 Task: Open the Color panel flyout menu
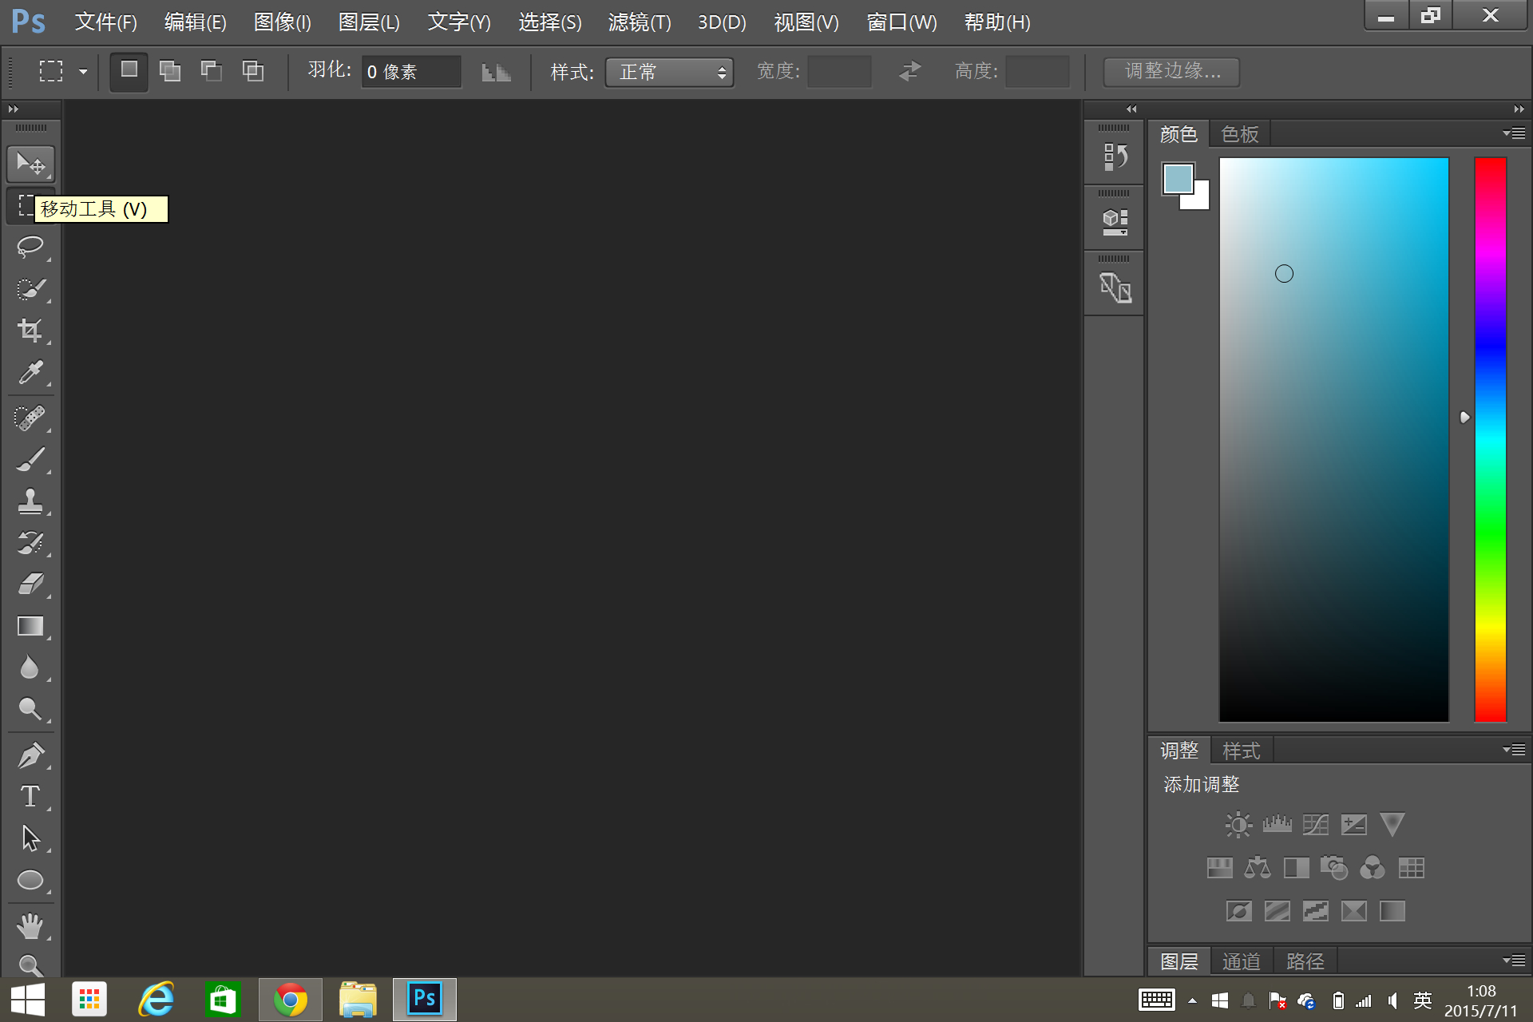(x=1514, y=133)
